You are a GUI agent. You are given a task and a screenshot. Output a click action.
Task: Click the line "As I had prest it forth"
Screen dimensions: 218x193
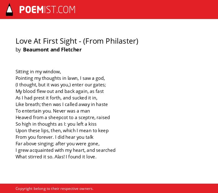(56, 98)
